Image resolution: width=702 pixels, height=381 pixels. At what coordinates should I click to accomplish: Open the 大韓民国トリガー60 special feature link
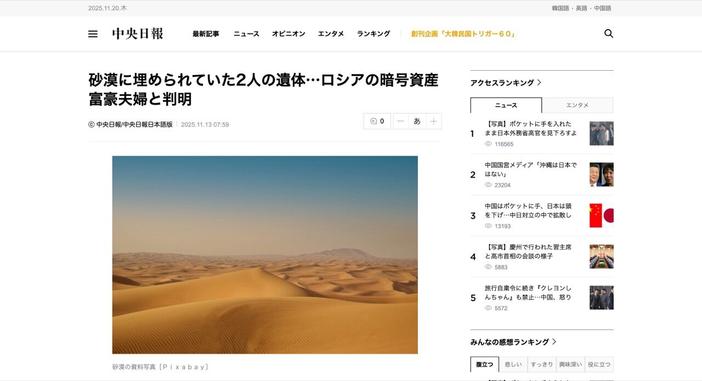[x=463, y=34]
